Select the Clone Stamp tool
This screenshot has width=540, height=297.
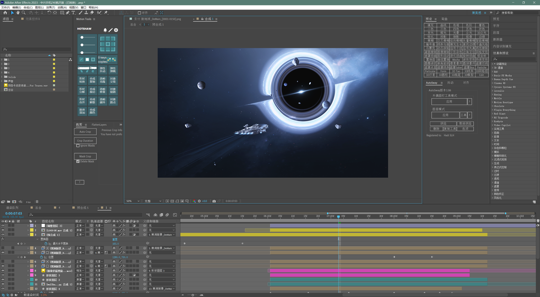(x=86, y=13)
